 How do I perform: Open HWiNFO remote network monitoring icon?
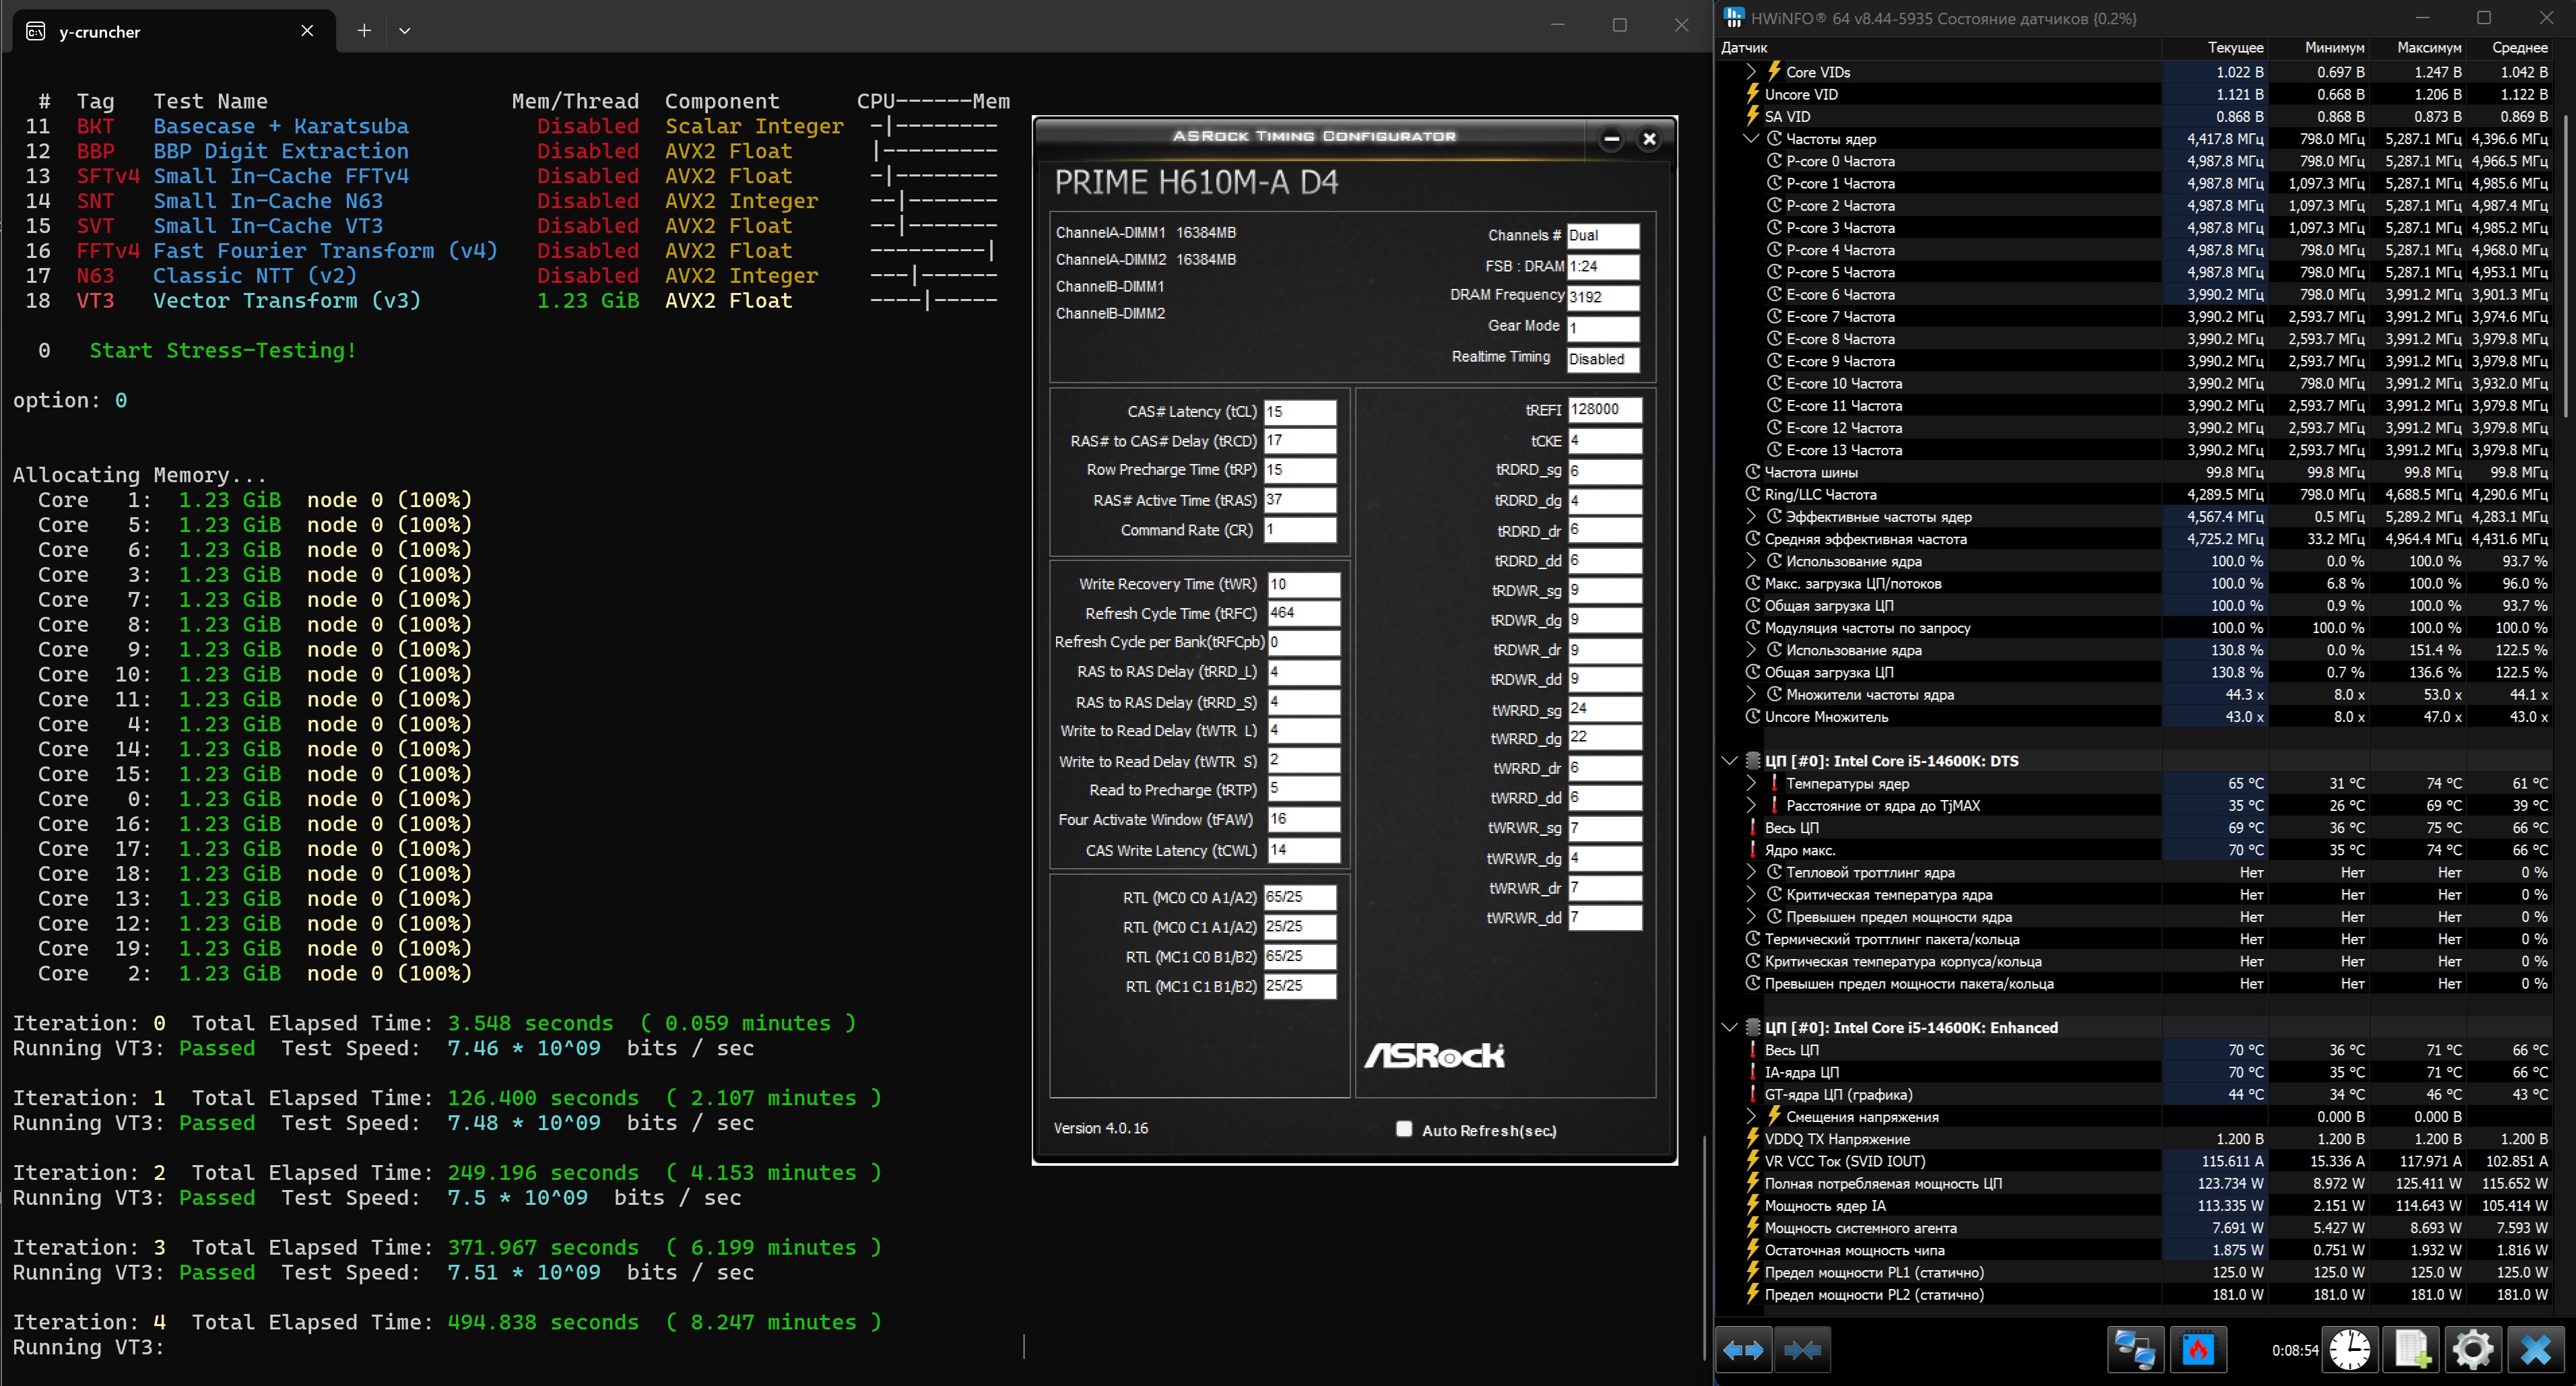click(2136, 1351)
